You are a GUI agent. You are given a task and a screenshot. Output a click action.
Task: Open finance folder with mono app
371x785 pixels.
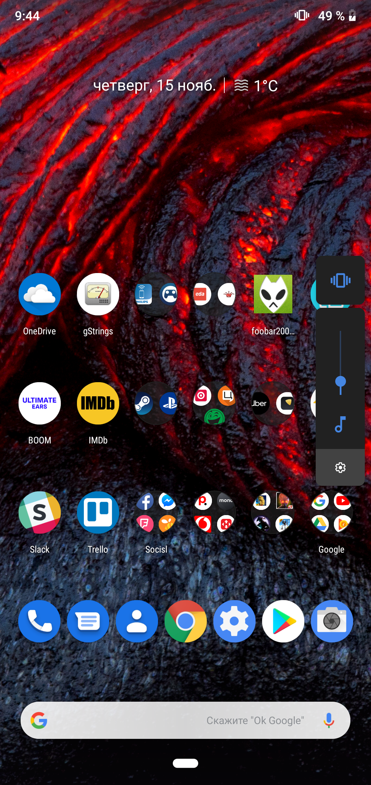215,513
